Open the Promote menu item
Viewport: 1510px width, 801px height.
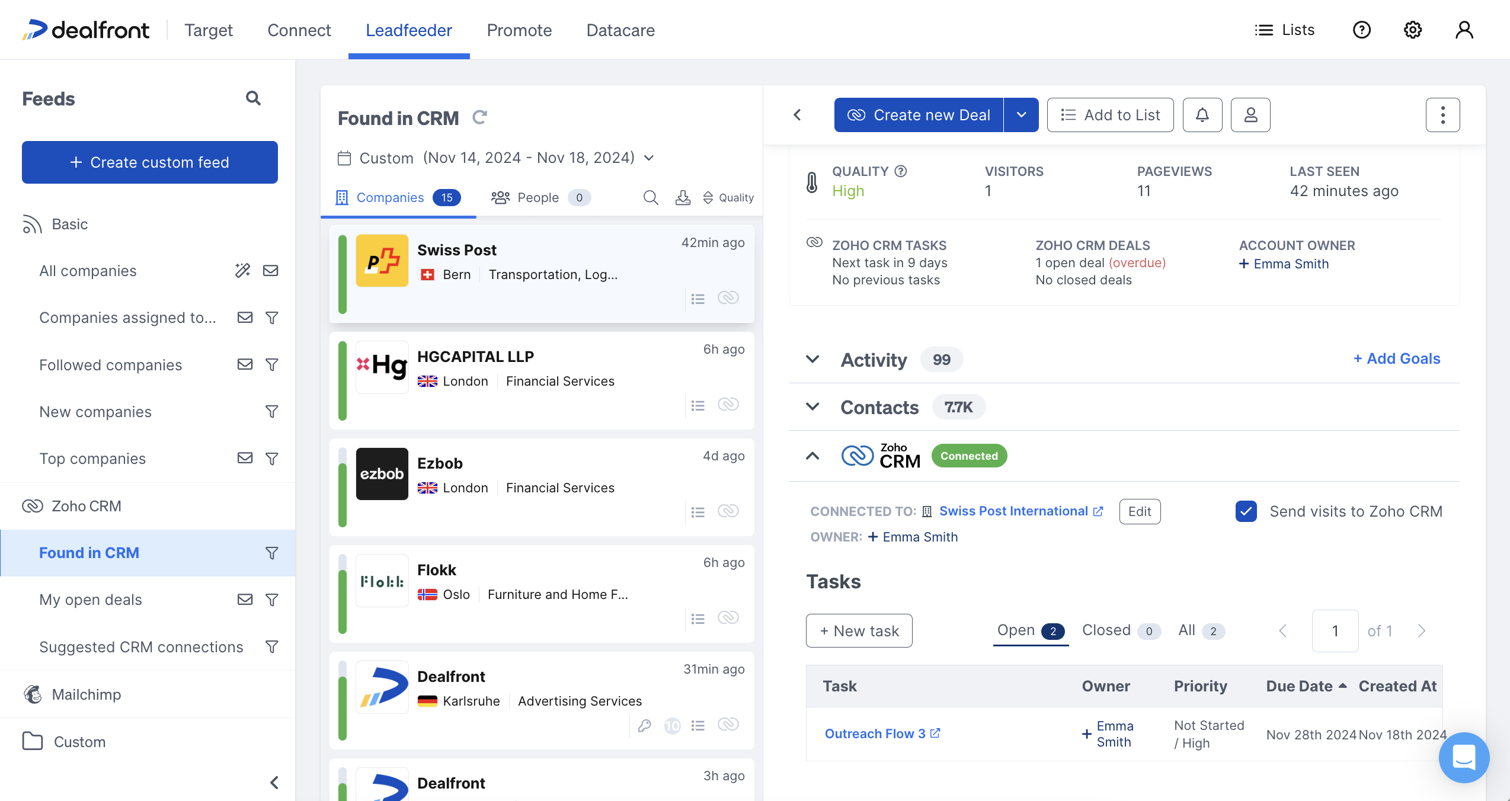coord(519,30)
